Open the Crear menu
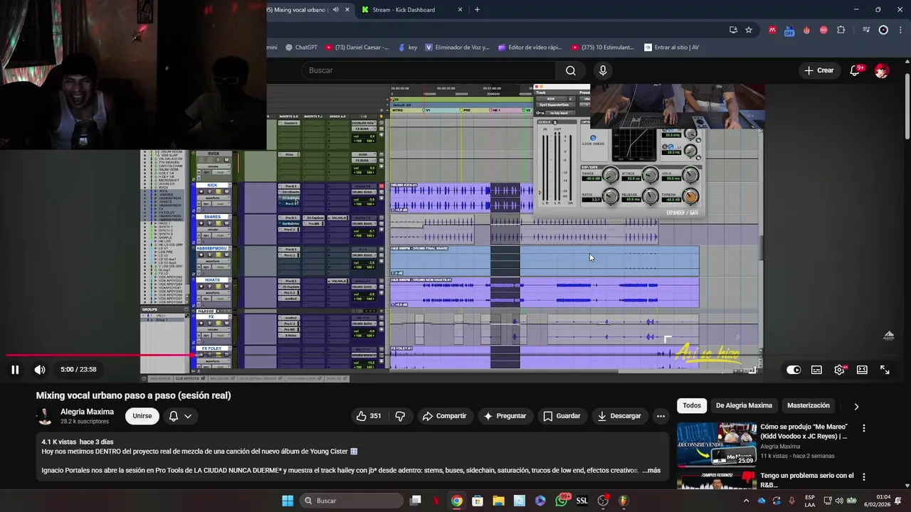The width and height of the screenshot is (911, 512). pyautogui.click(x=818, y=70)
